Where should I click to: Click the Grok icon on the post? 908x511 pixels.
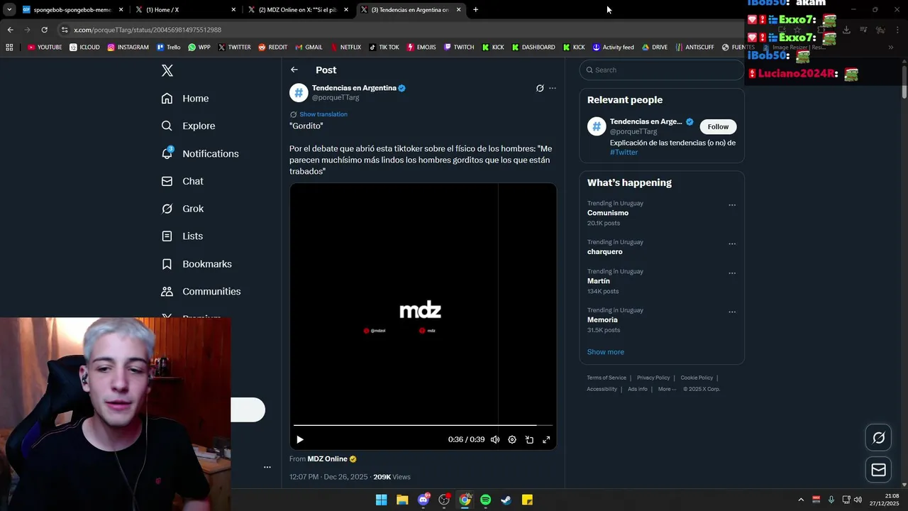coord(540,88)
